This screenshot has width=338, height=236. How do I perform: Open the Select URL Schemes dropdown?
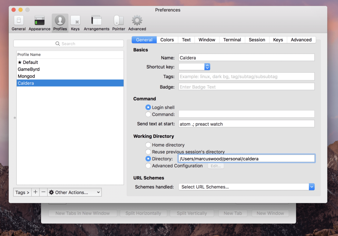click(x=311, y=187)
